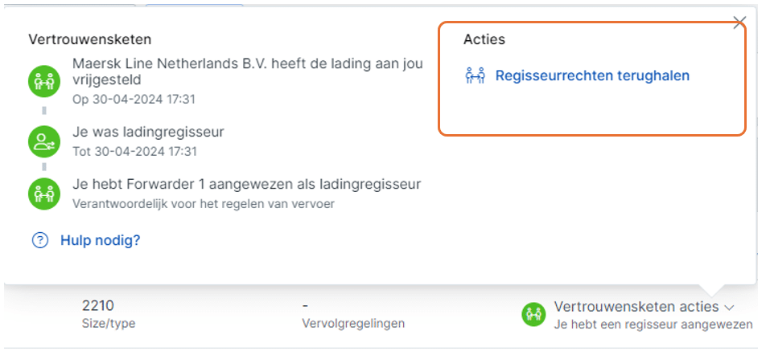Screen dimensions: 770x351
Task: Click the 2210 Size/type value
Action: [99, 306]
